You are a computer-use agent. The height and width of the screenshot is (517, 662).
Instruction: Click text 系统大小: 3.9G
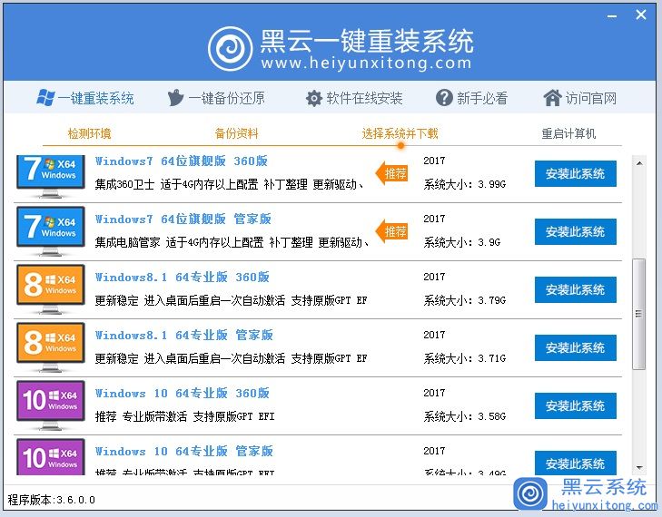pyautogui.click(x=462, y=242)
